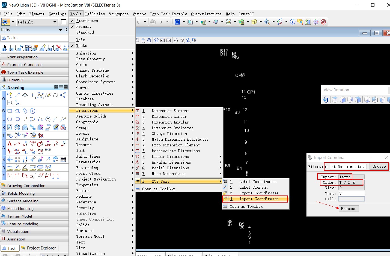
Task: Open the Tools menu
Action: point(76,14)
